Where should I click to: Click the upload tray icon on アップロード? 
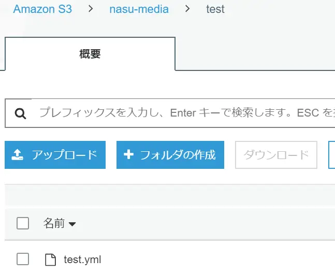click(x=17, y=155)
